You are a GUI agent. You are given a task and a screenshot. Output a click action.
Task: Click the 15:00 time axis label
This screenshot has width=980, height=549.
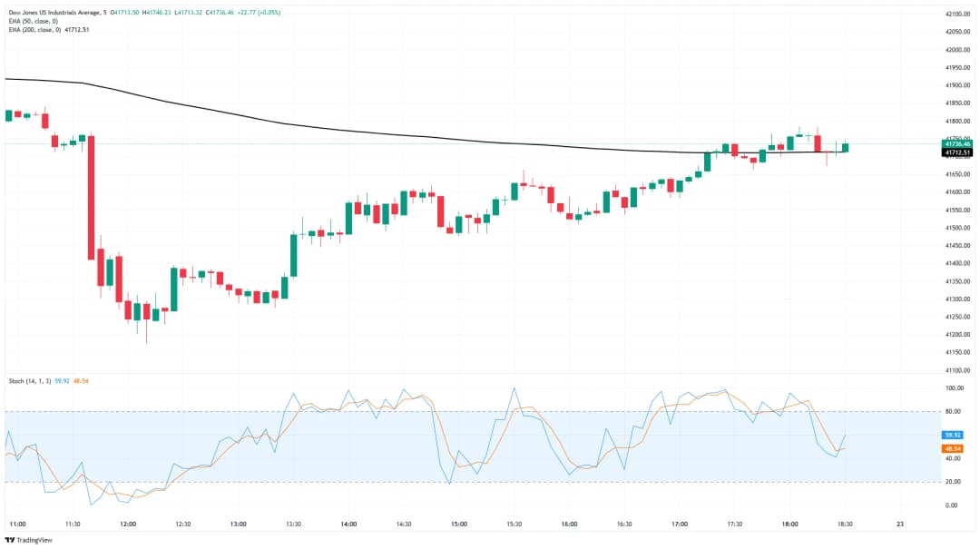(459, 524)
